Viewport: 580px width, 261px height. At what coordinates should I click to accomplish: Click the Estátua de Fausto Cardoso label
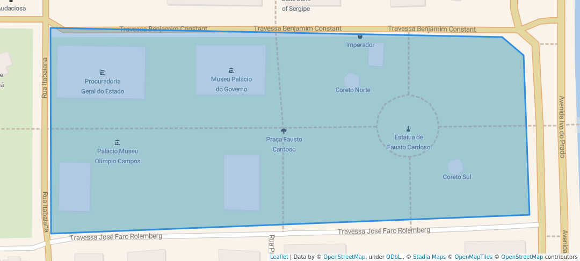click(x=409, y=142)
